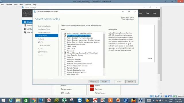
Task: Click File and Storage icon in sidebar
Action: click(25, 32)
